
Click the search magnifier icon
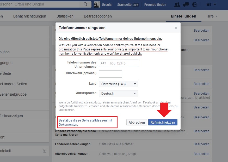coord(85,4)
